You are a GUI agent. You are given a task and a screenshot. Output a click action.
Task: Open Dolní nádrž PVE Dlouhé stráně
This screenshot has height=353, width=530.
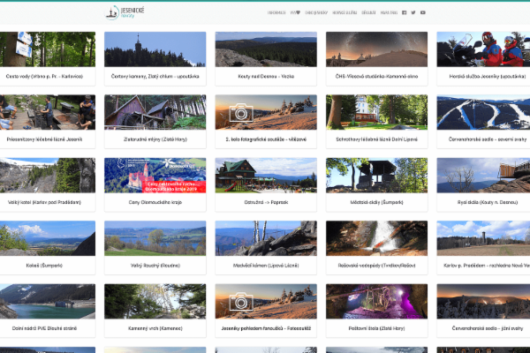[x=44, y=311]
